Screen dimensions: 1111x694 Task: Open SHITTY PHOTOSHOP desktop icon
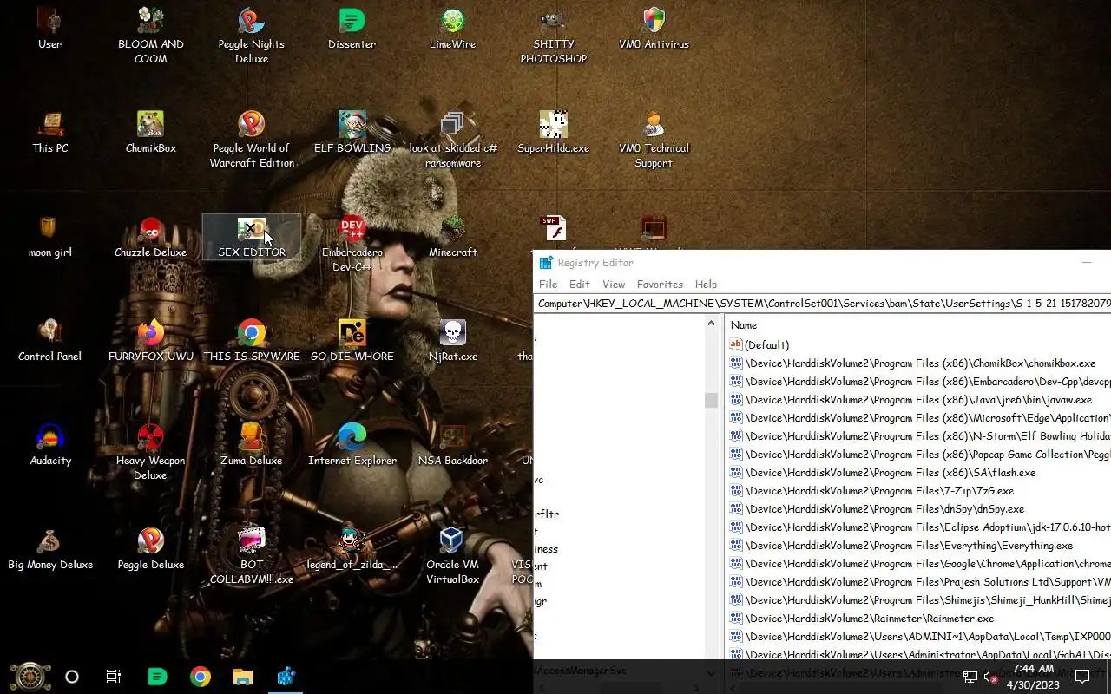(x=553, y=36)
